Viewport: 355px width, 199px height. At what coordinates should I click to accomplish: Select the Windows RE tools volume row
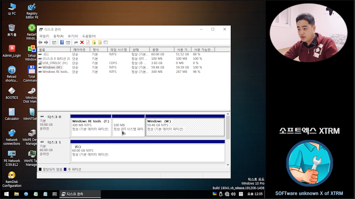133,72
